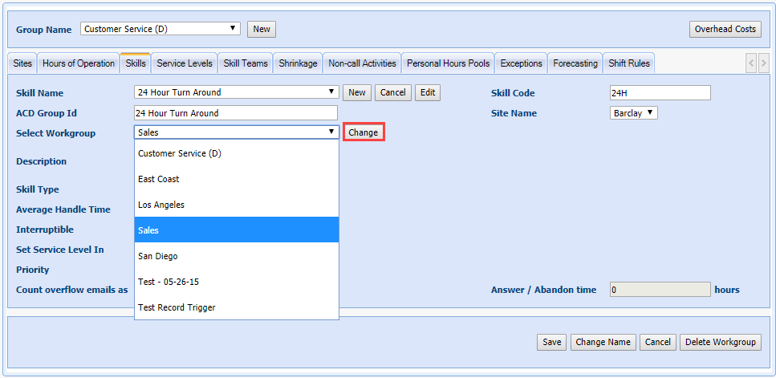Open the Site Name Barclay dropdown
The width and height of the screenshot is (776, 378).
(633, 113)
